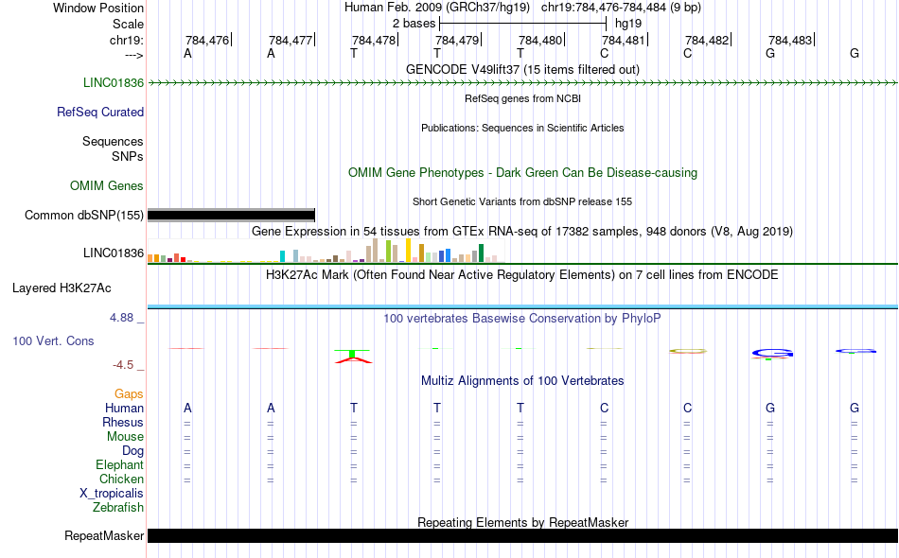Screen dimensions: 899x558
Task: Click the green-red T conservation logo
Action: point(353,356)
